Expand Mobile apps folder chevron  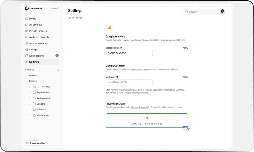[30, 115]
